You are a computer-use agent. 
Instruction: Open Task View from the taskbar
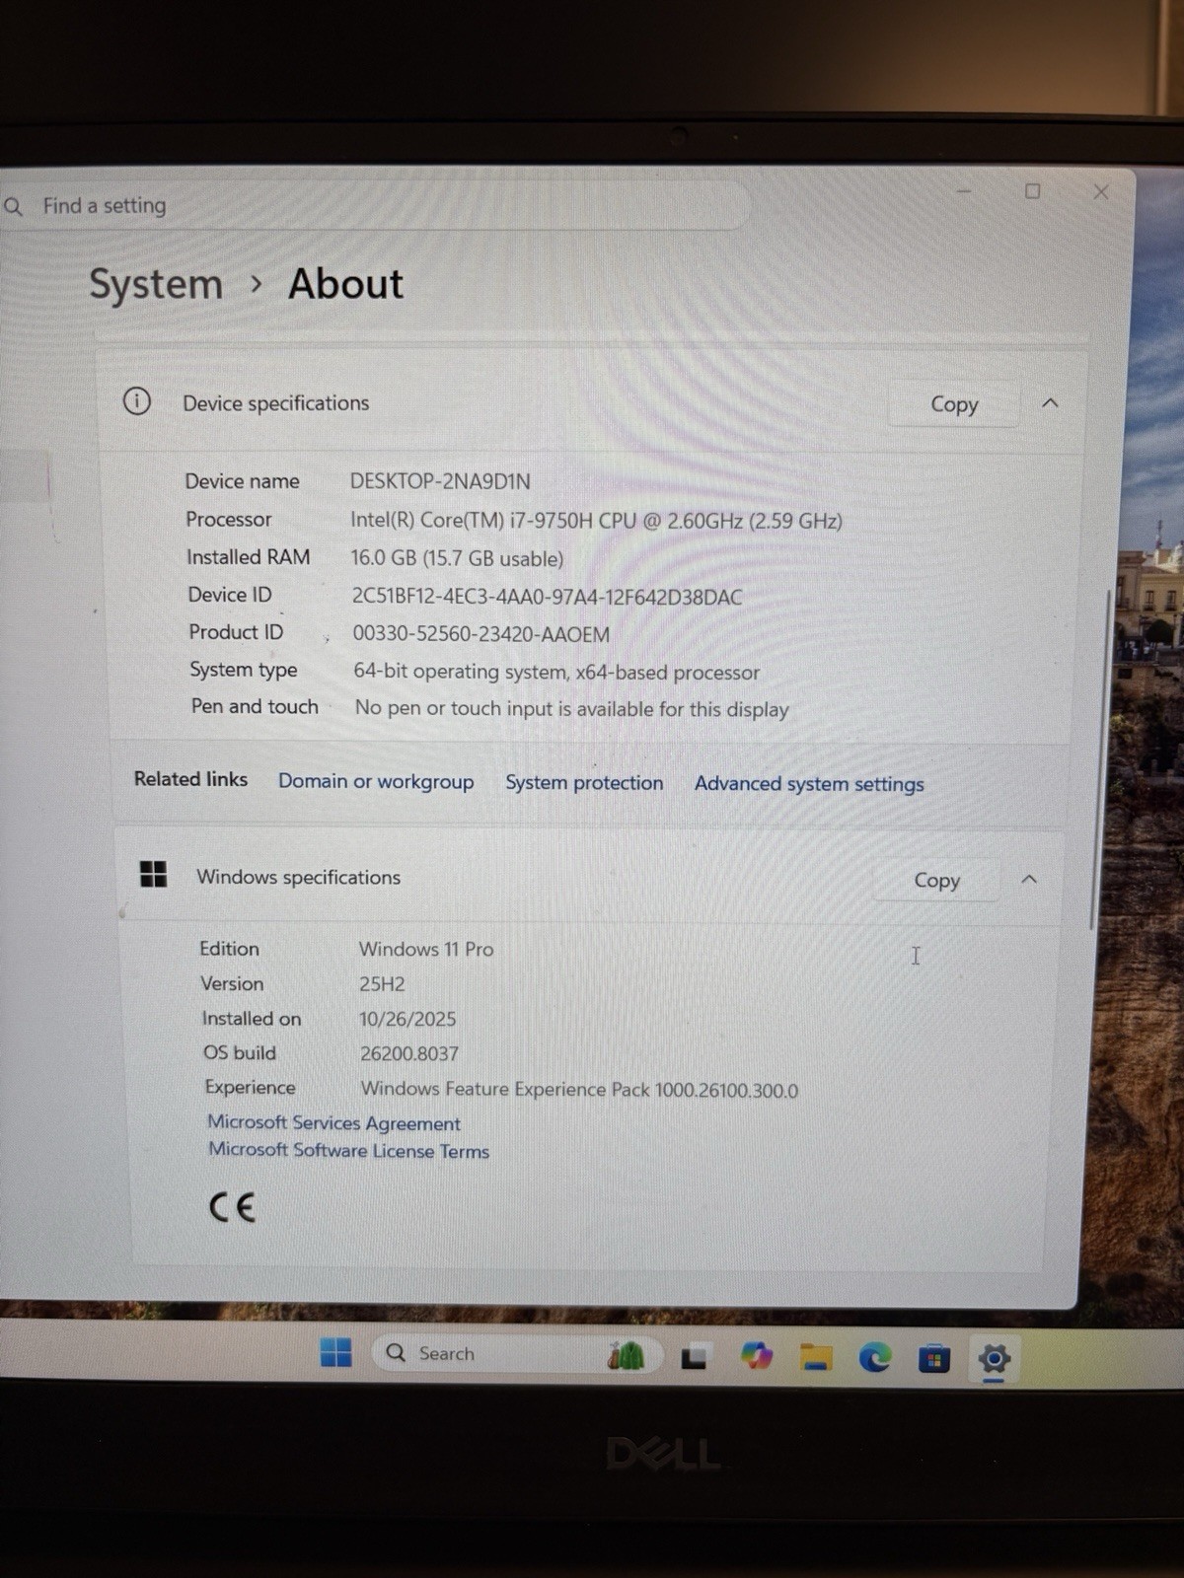pos(694,1358)
